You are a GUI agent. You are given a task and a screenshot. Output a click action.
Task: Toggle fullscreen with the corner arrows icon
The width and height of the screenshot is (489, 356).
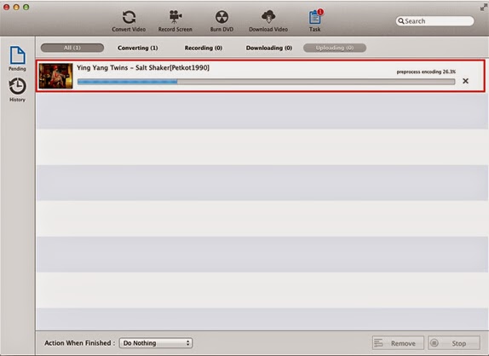[x=484, y=8]
